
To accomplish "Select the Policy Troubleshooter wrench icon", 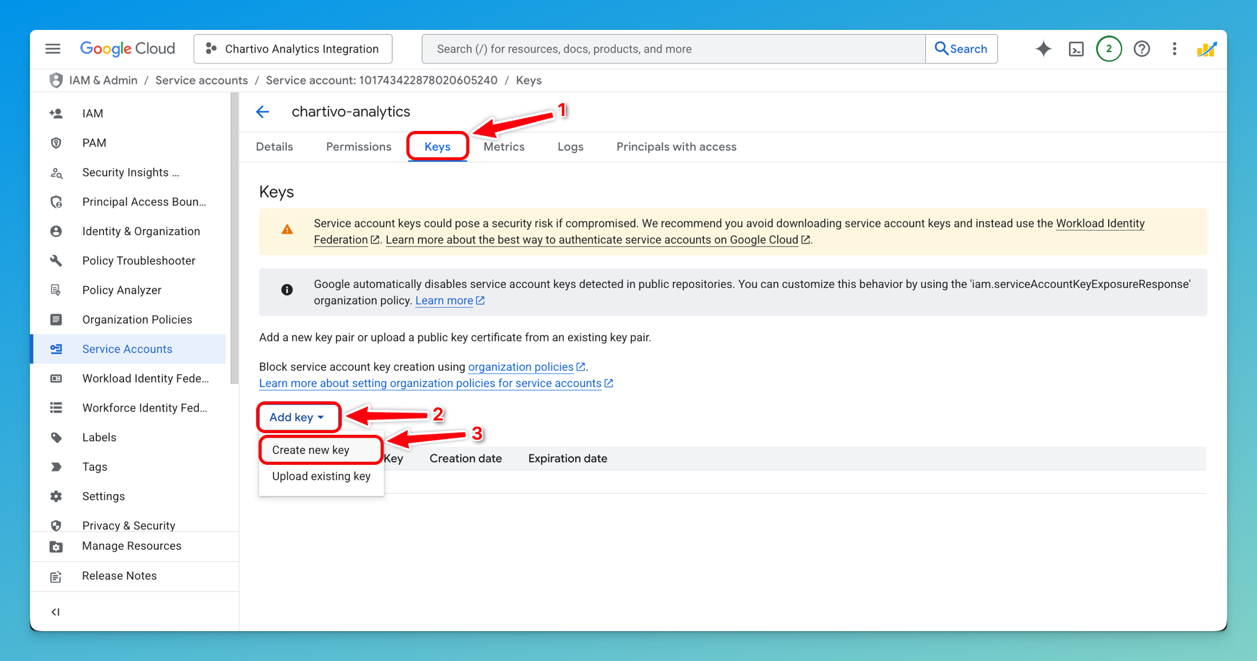I will coord(56,261).
